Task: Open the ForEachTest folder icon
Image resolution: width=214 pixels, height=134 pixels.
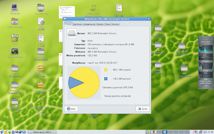Action: pos(15,102)
